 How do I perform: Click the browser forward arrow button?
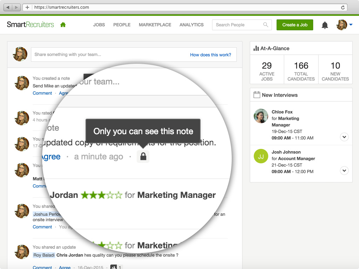pyautogui.click(x=16, y=7)
